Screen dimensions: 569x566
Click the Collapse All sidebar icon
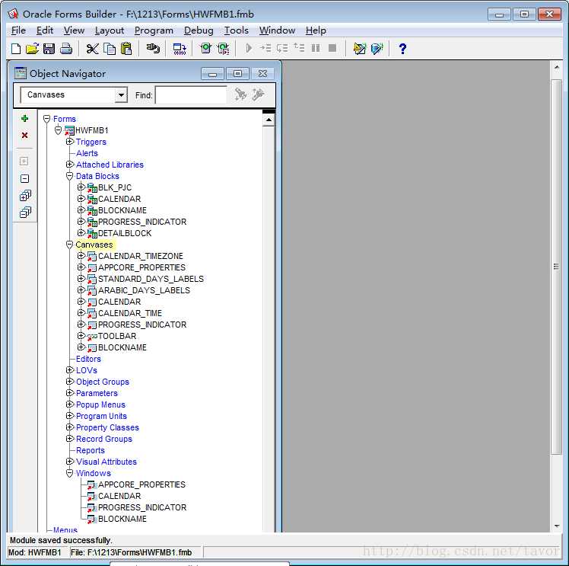(x=25, y=213)
